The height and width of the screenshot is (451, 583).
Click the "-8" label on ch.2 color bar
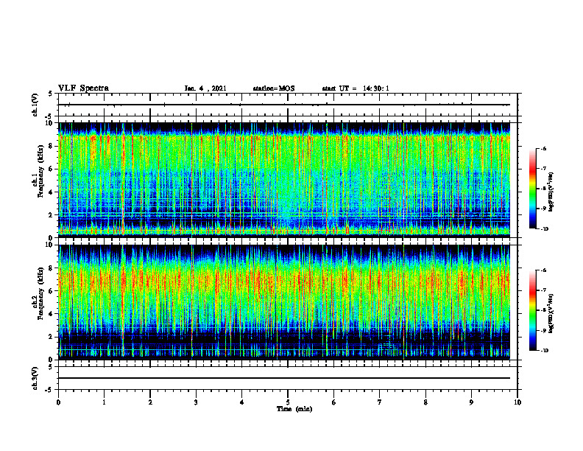[543, 310]
